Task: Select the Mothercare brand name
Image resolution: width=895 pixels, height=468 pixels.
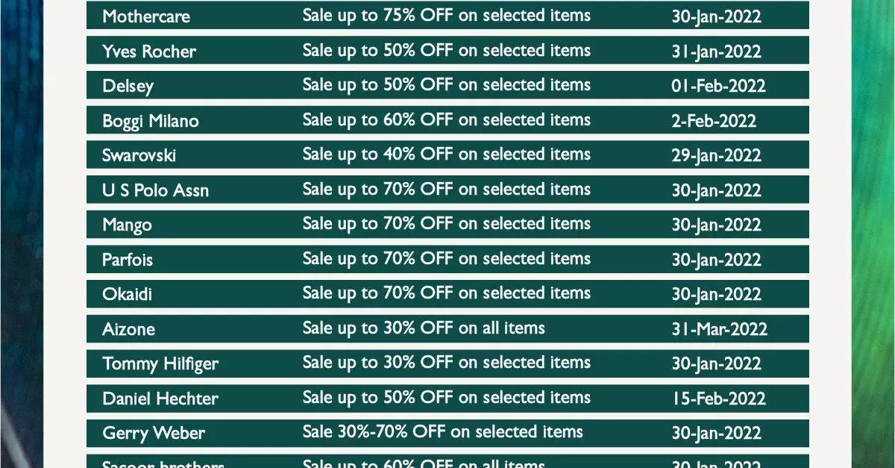Action: click(146, 16)
